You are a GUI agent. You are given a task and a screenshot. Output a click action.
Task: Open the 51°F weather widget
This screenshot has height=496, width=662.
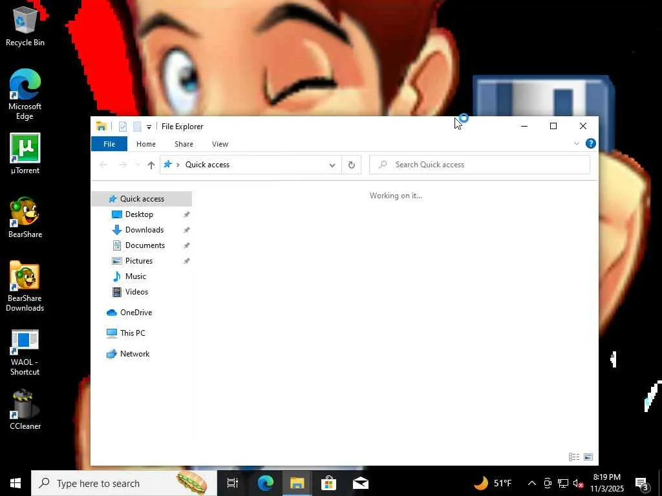coord(492,483)
